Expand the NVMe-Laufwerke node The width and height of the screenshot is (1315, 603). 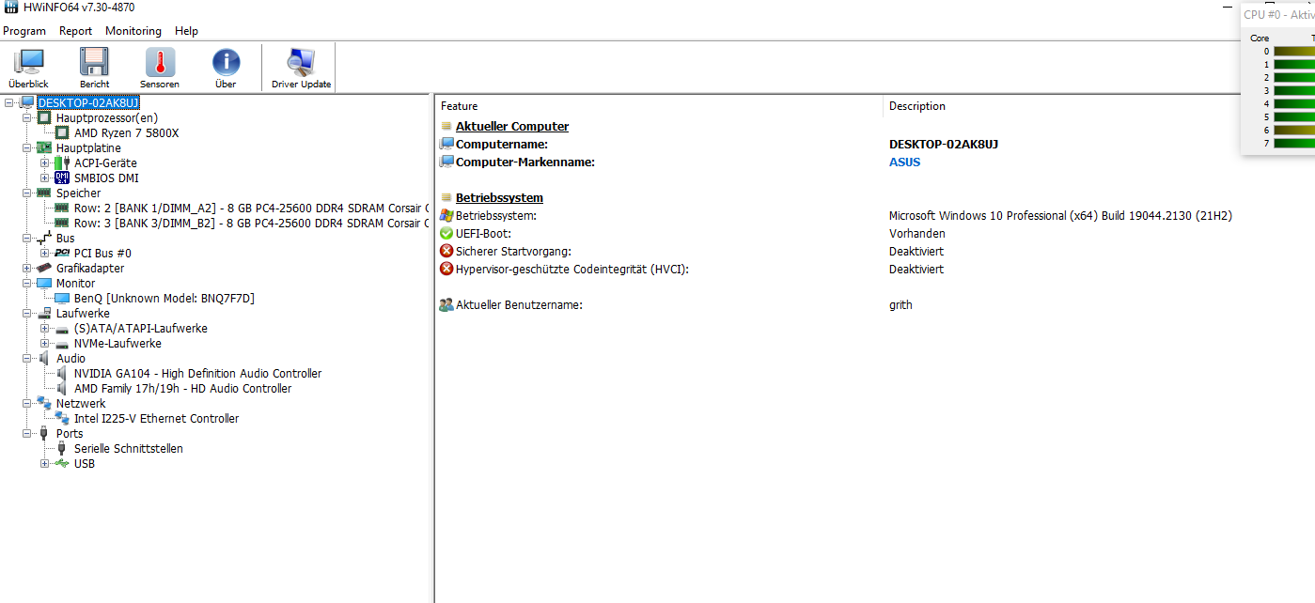[x=44, y=343]
